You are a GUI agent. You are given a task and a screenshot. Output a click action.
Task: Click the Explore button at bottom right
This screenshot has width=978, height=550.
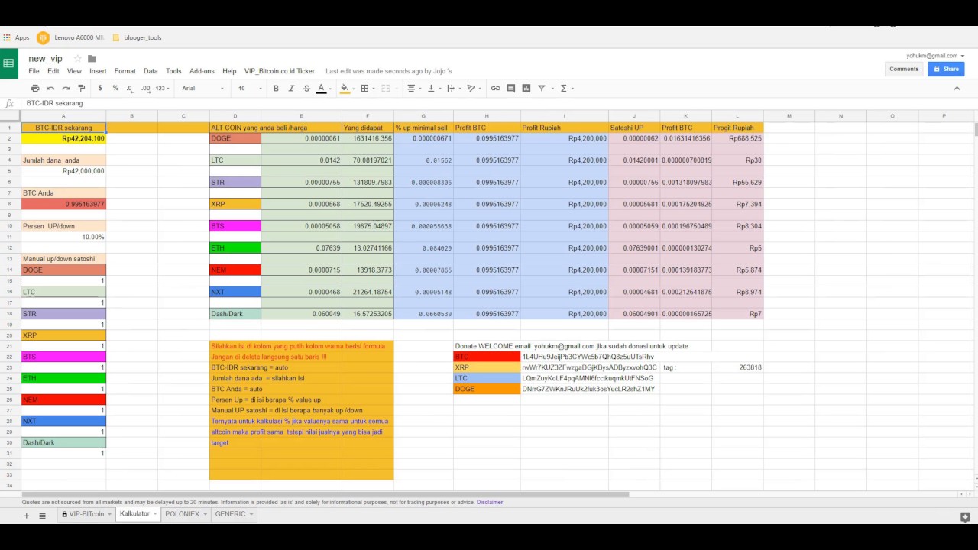coord(965,517)
